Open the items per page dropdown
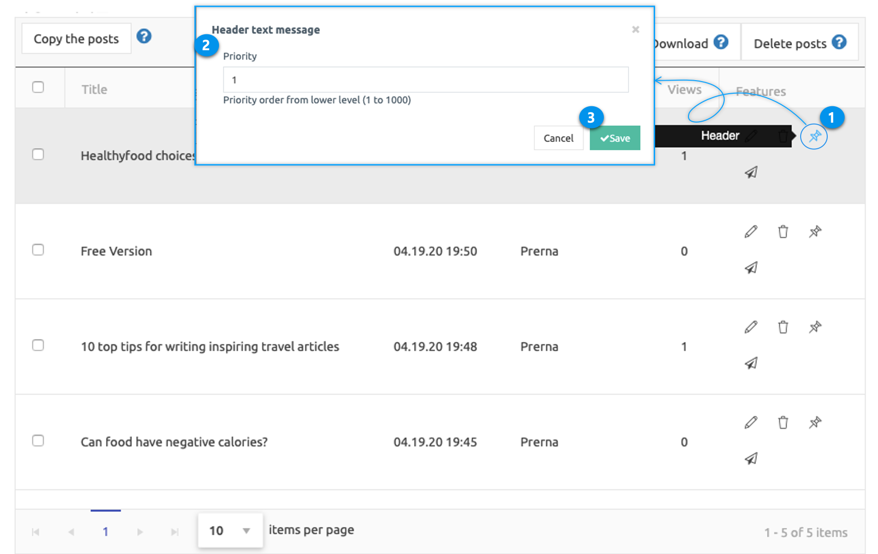This screenshot has height=554, width=878. (x=230, y=530)
